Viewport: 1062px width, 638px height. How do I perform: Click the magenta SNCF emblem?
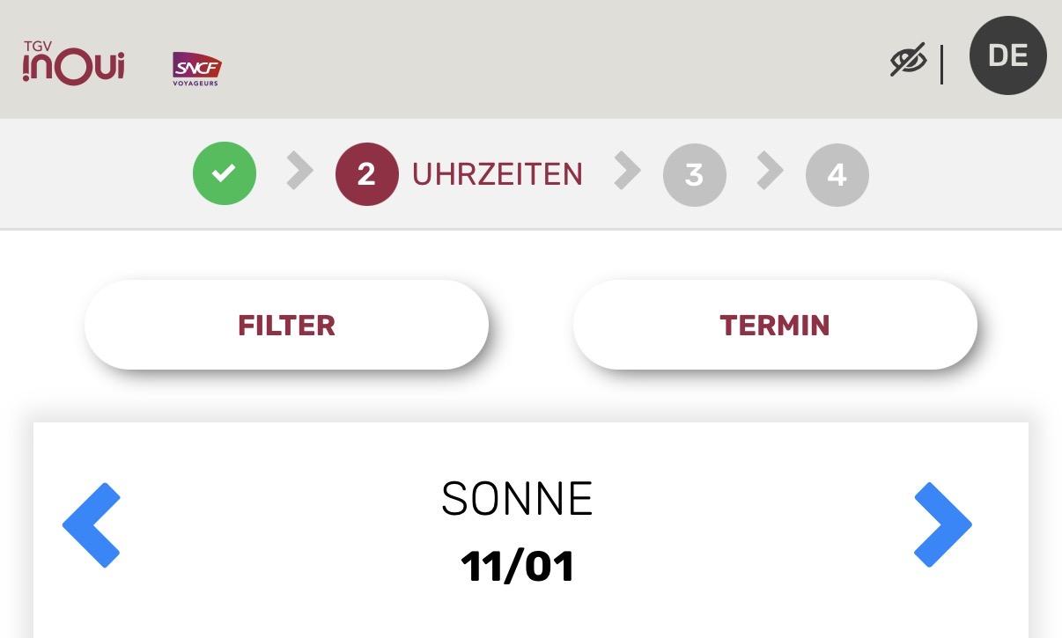coord(196,65)
